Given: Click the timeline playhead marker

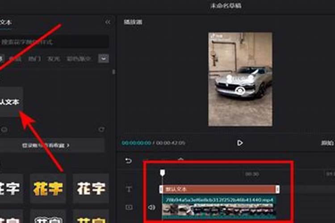Looking at the screenshot, I should (x=163, y=173).
